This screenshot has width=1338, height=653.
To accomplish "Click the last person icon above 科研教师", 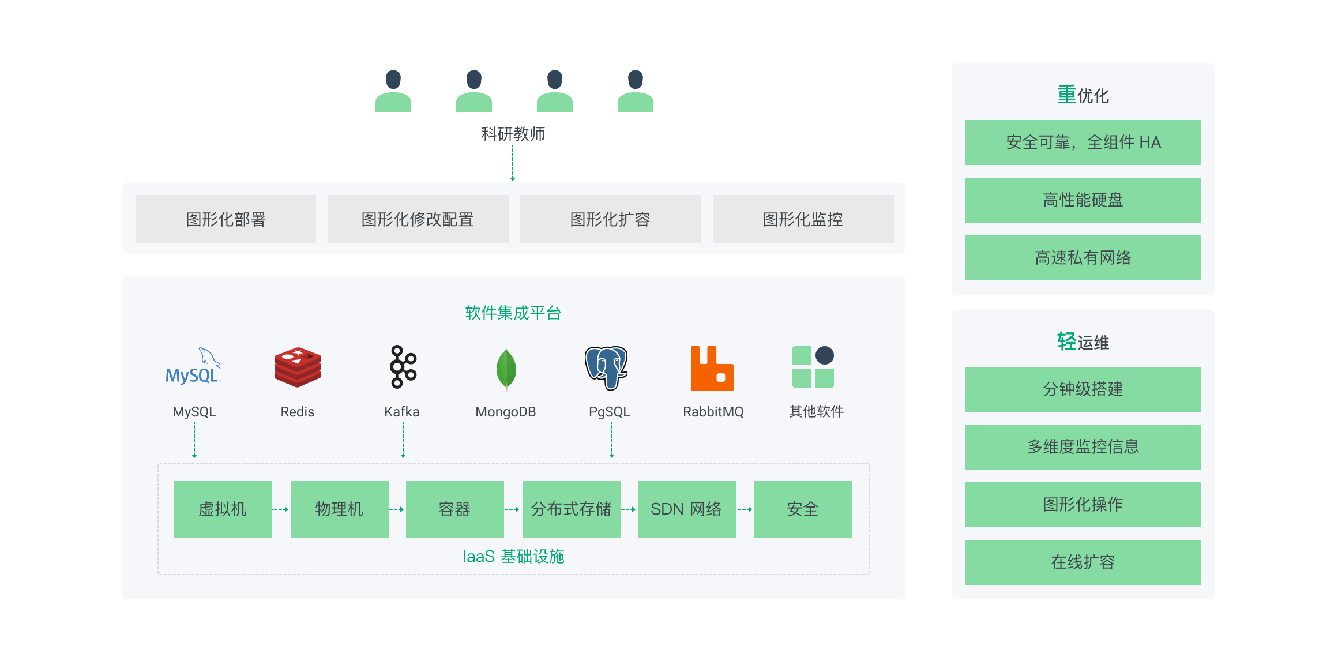I will point(636,91).
